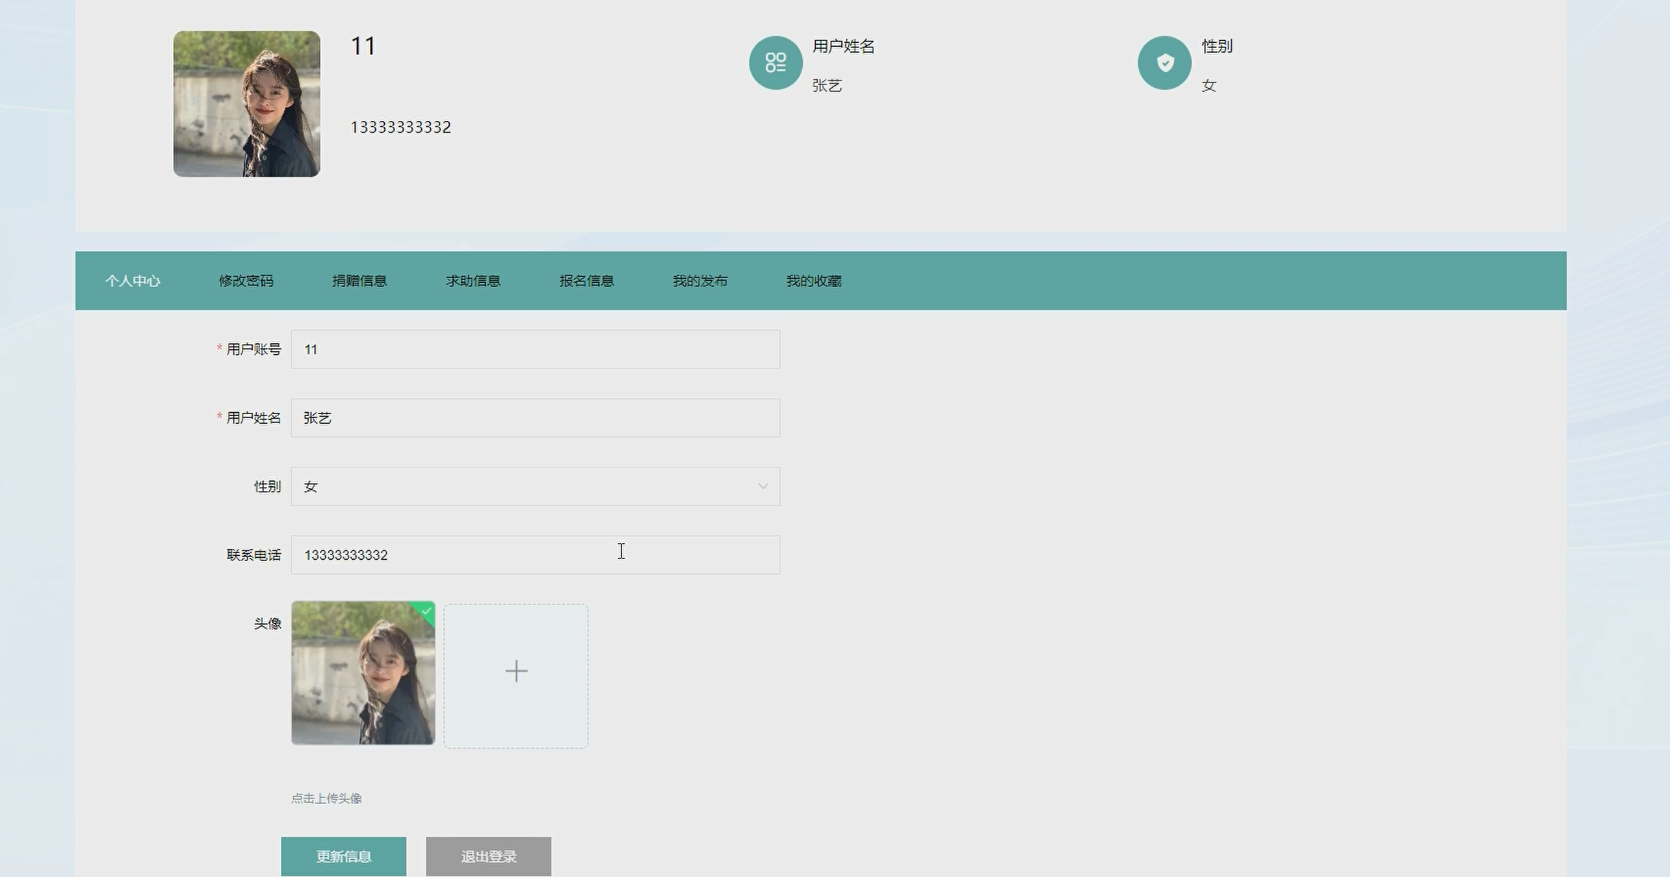Screen dimensions: 1670x877
Task: Focus the 用户账号 input field
Action: click(x=536, y=350)
